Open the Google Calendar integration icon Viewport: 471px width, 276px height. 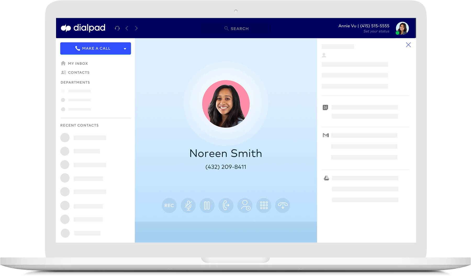(325, 107)
